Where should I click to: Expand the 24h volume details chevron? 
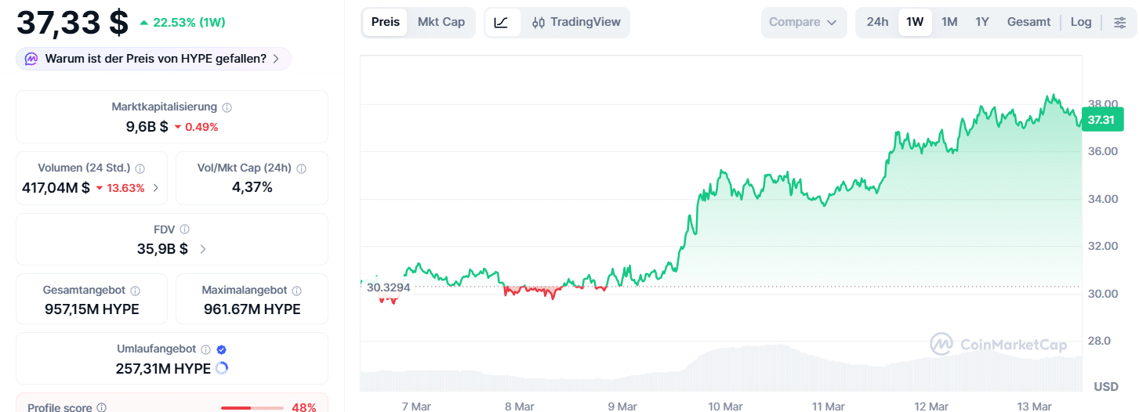click(155, 188)
